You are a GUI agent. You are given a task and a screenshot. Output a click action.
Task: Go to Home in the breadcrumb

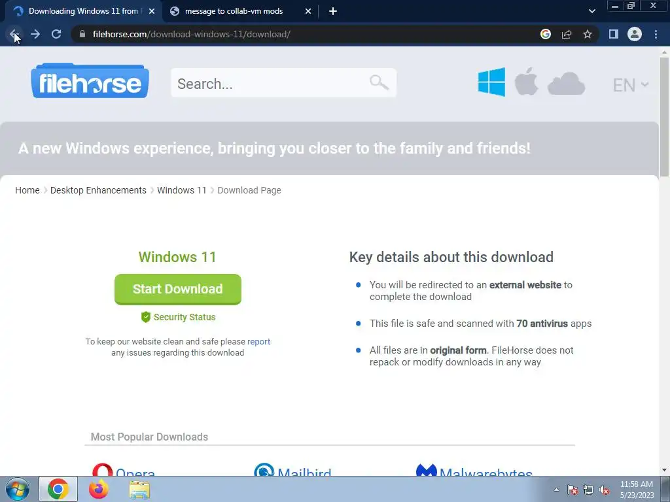[27, 190]
